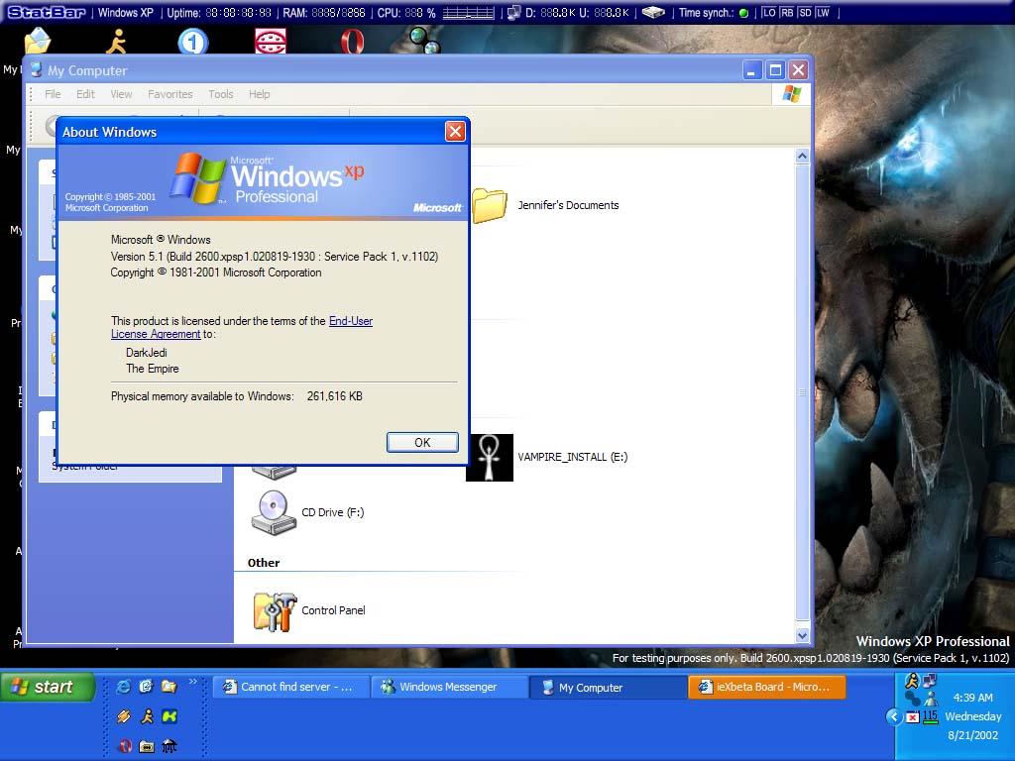Open the Jennifer's Documents folder icon
Screen dimensions: 1015x761
(490, 205)
